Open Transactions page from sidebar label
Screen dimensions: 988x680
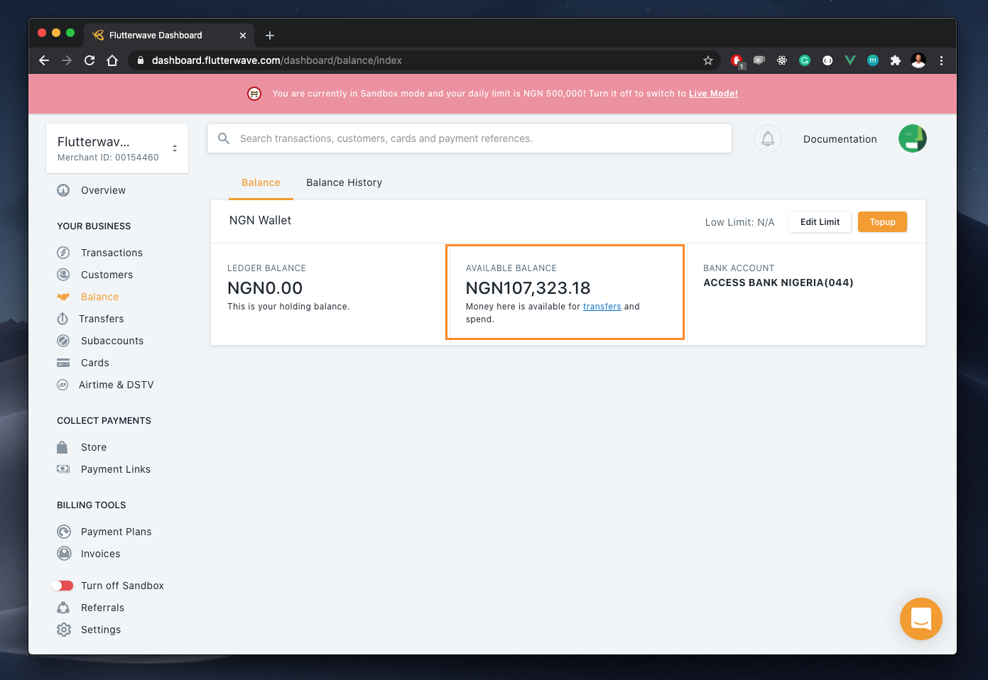click(112, 253)
